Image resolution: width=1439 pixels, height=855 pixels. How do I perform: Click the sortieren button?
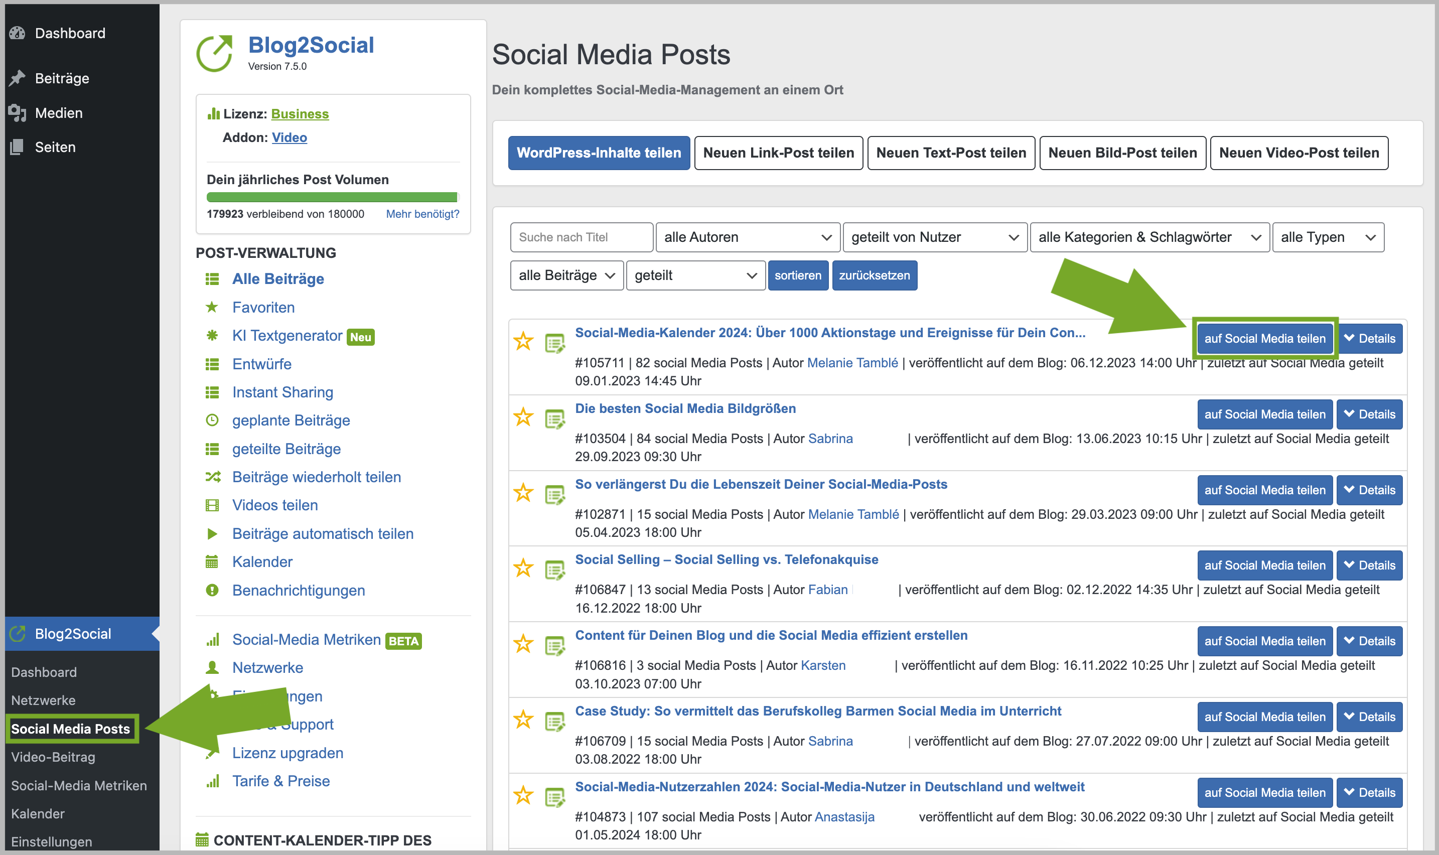click(798, 275)
